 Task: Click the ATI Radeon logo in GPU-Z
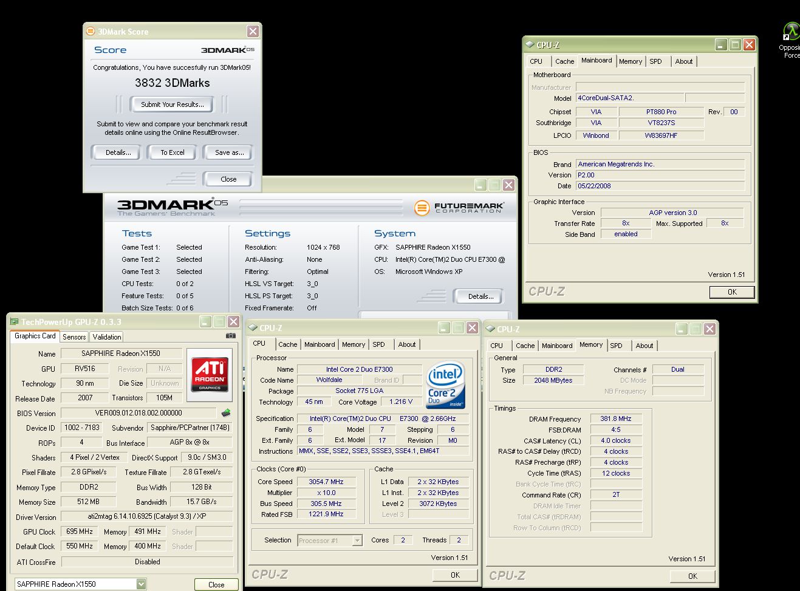[210, 375]
